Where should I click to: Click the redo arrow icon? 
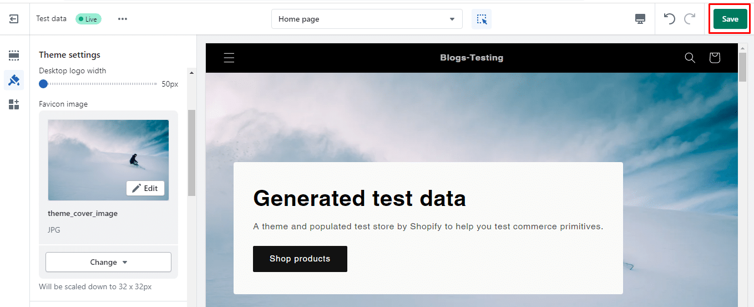click(690, 19)
